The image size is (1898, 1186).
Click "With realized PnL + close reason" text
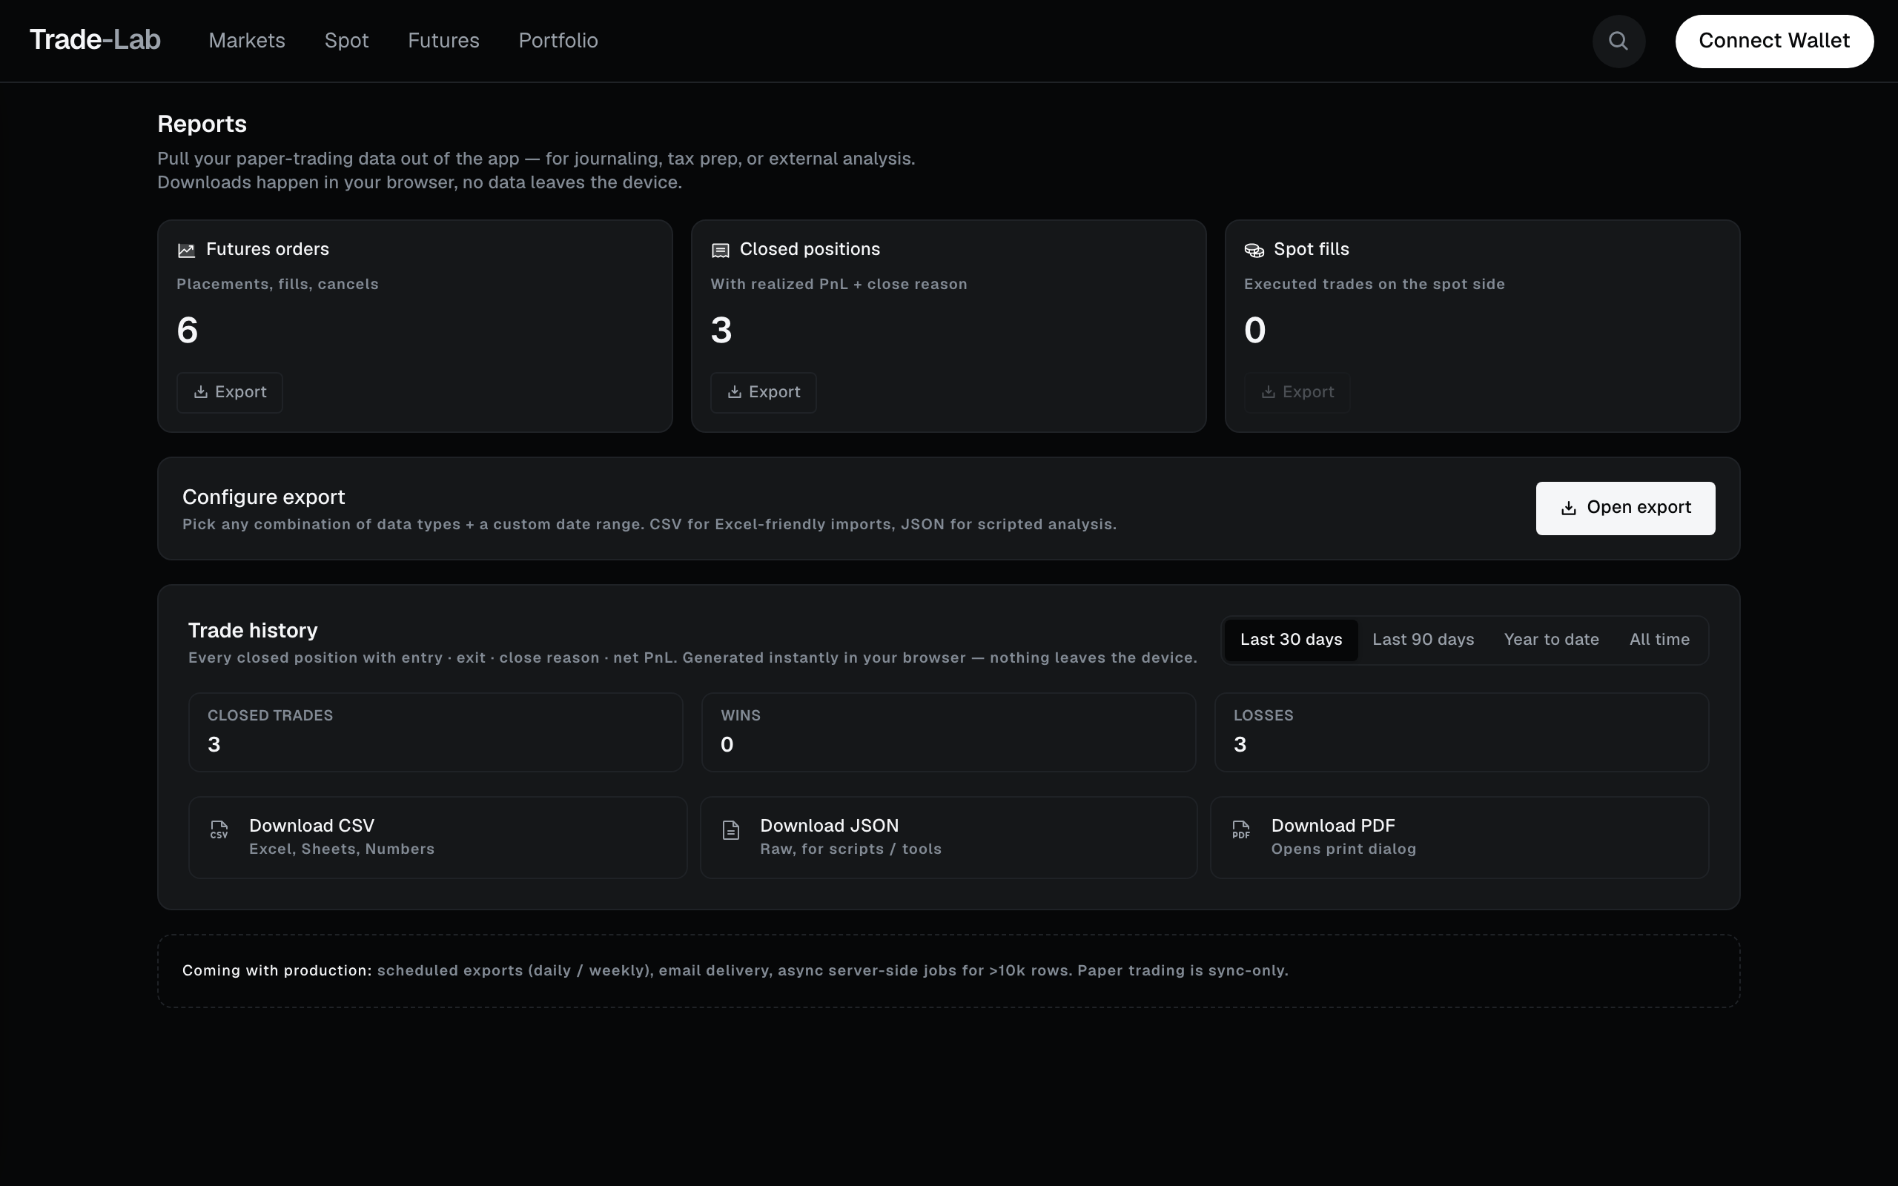[839, 284]
